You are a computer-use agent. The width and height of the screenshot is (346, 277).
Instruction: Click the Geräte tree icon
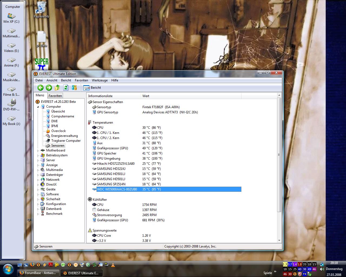42,189
